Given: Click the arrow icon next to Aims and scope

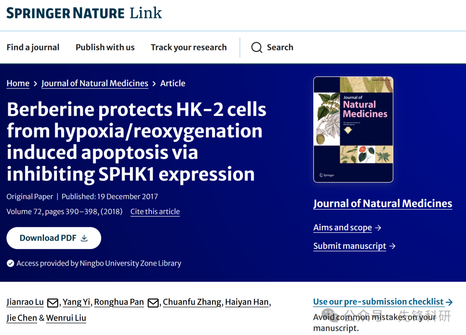Looking at the screenshot, I should (378, 228).
